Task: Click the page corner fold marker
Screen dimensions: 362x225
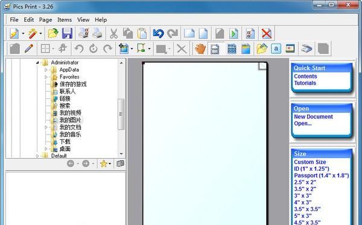Action: click(x=262, y=66)
